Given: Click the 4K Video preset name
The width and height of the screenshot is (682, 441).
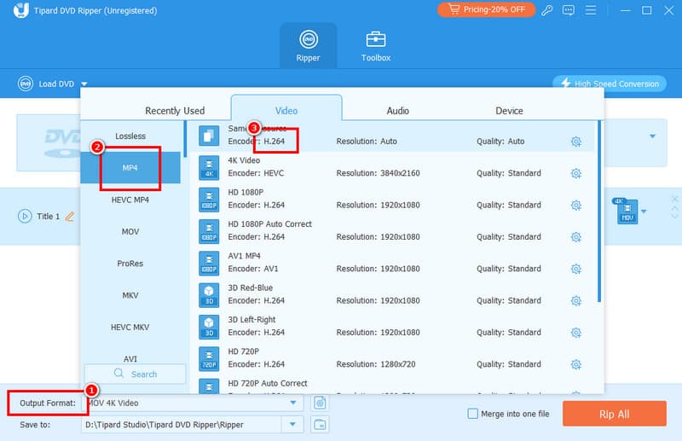Looking at the screenshot, I should click(244, 160).
